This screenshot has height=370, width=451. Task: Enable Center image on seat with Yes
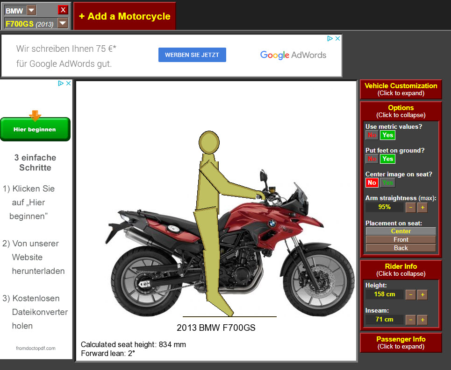tap(387, 182)
